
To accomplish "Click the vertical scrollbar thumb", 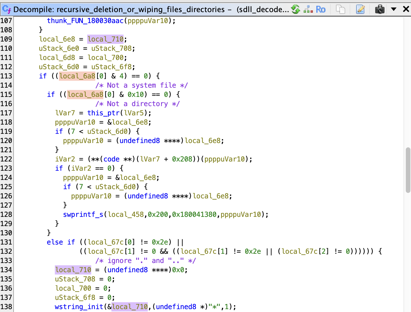I will (408, 170).
